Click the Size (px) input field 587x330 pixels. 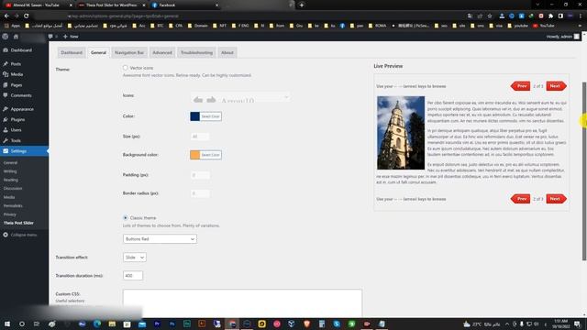click(x=200, y=137)
